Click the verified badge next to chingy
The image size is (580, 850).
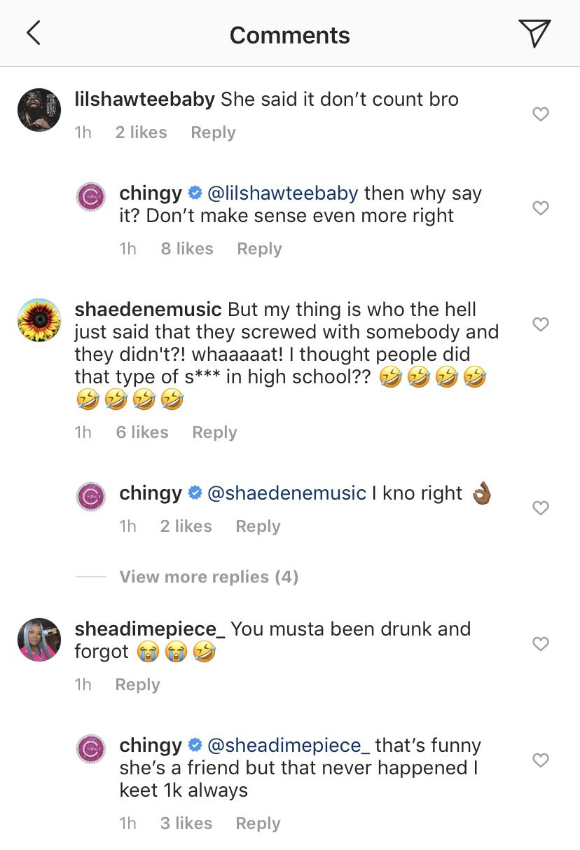[195, 193]
